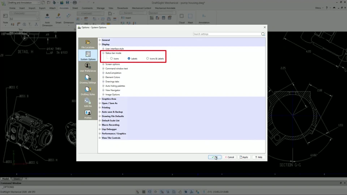Select the Icons & Labels radio option
The height and width of the screenshot is (195, 347).
click(147, 58)
